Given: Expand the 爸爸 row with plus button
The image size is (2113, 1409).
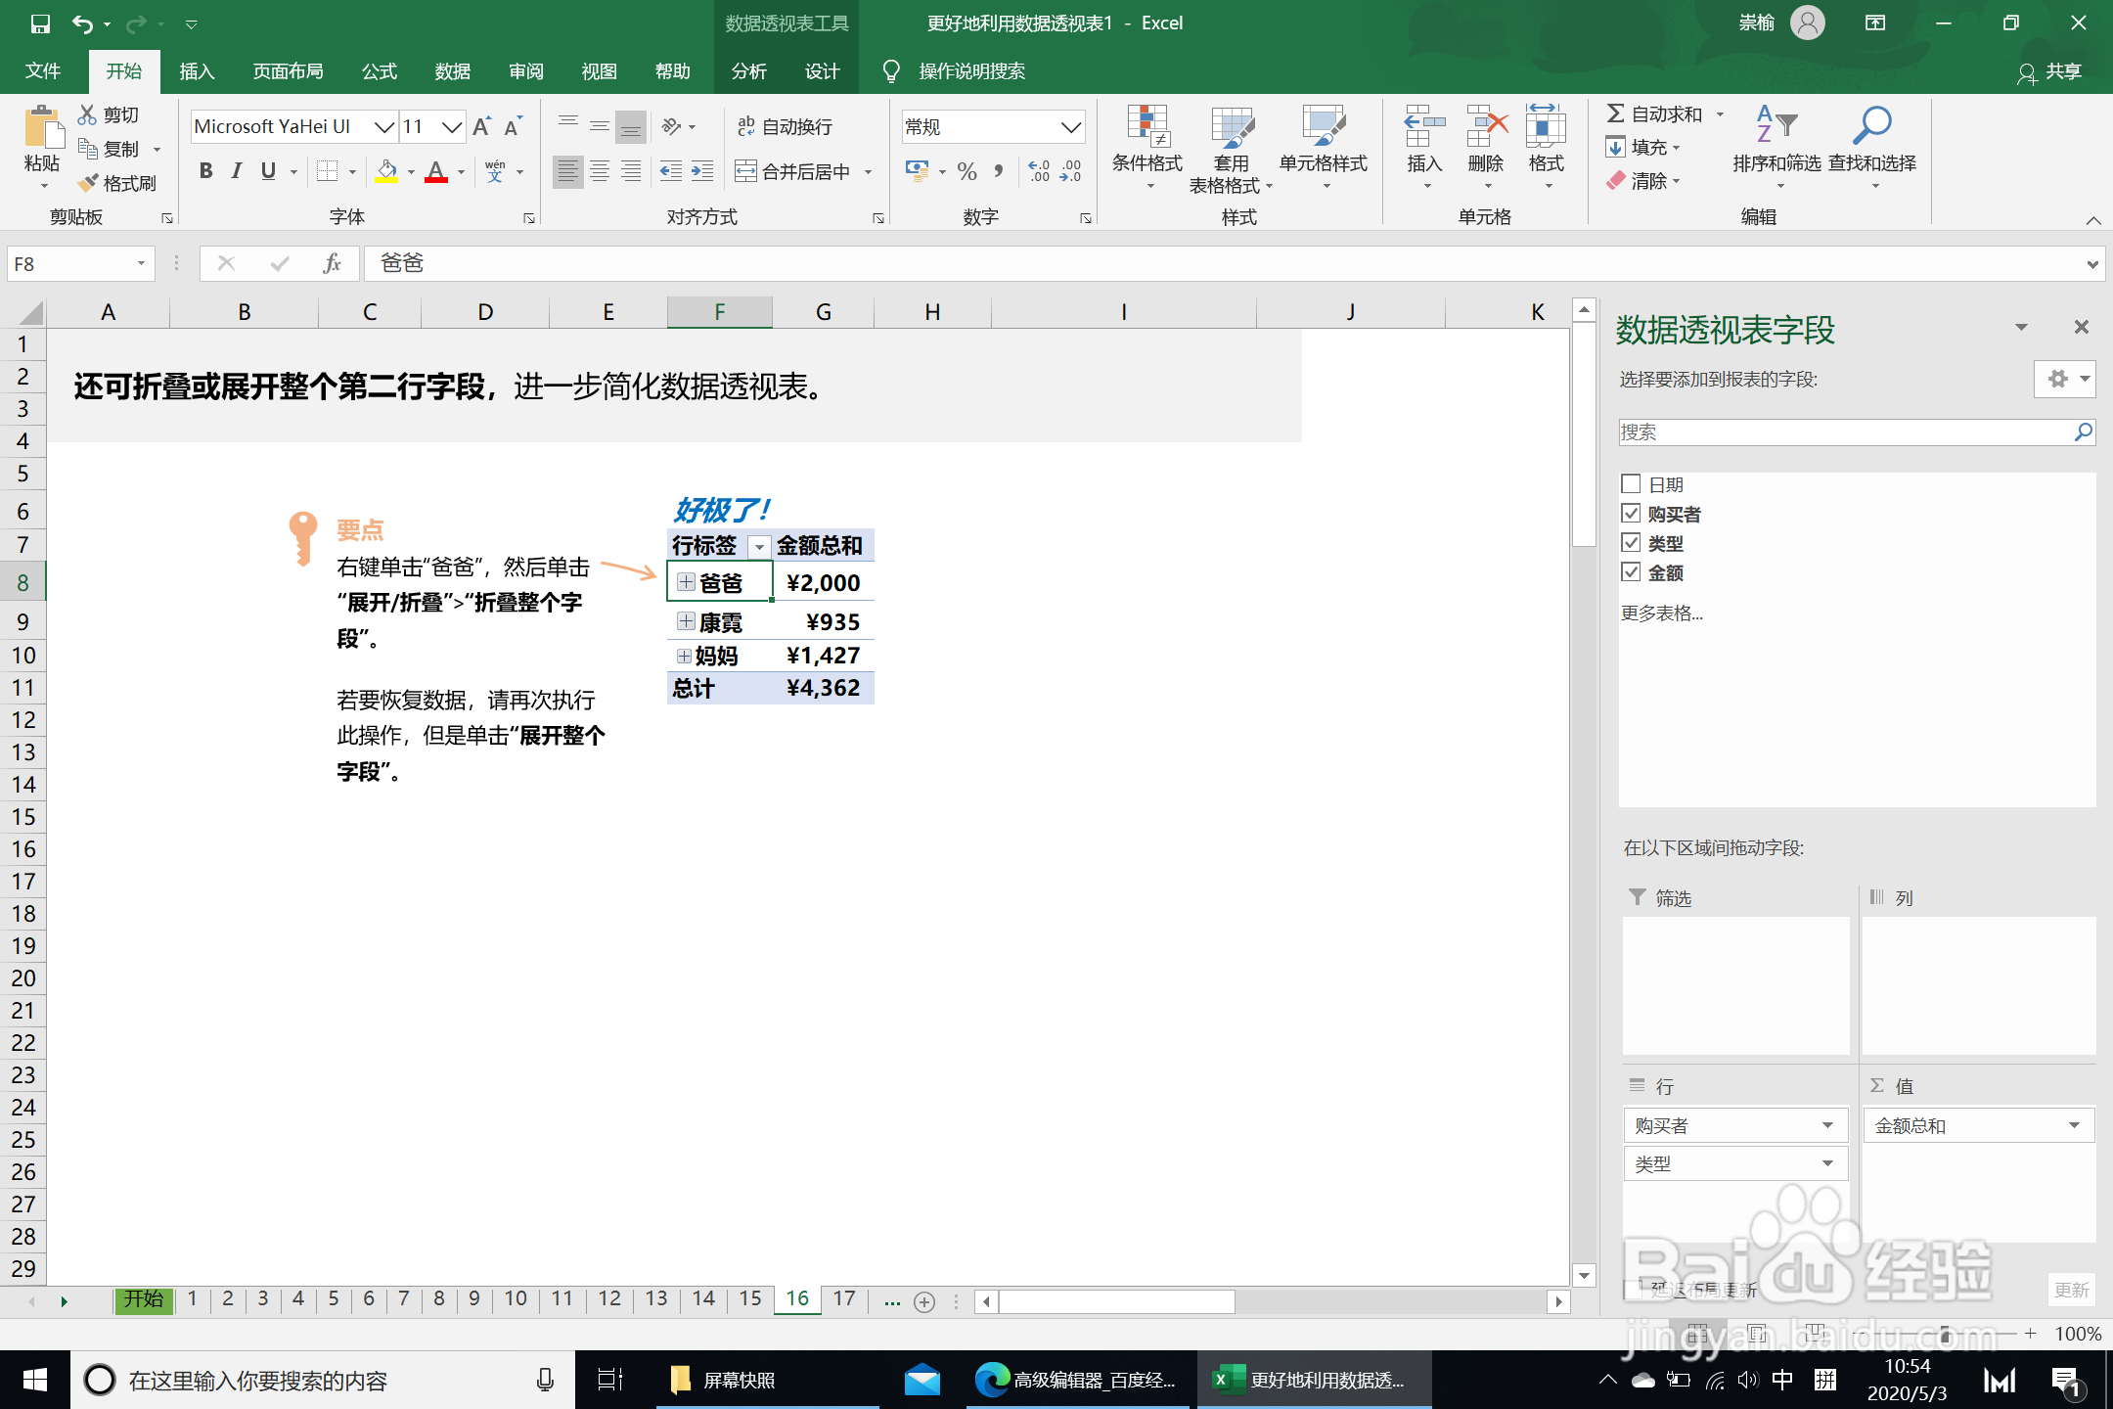Looking at the screenshot, I should coord(686,582).
